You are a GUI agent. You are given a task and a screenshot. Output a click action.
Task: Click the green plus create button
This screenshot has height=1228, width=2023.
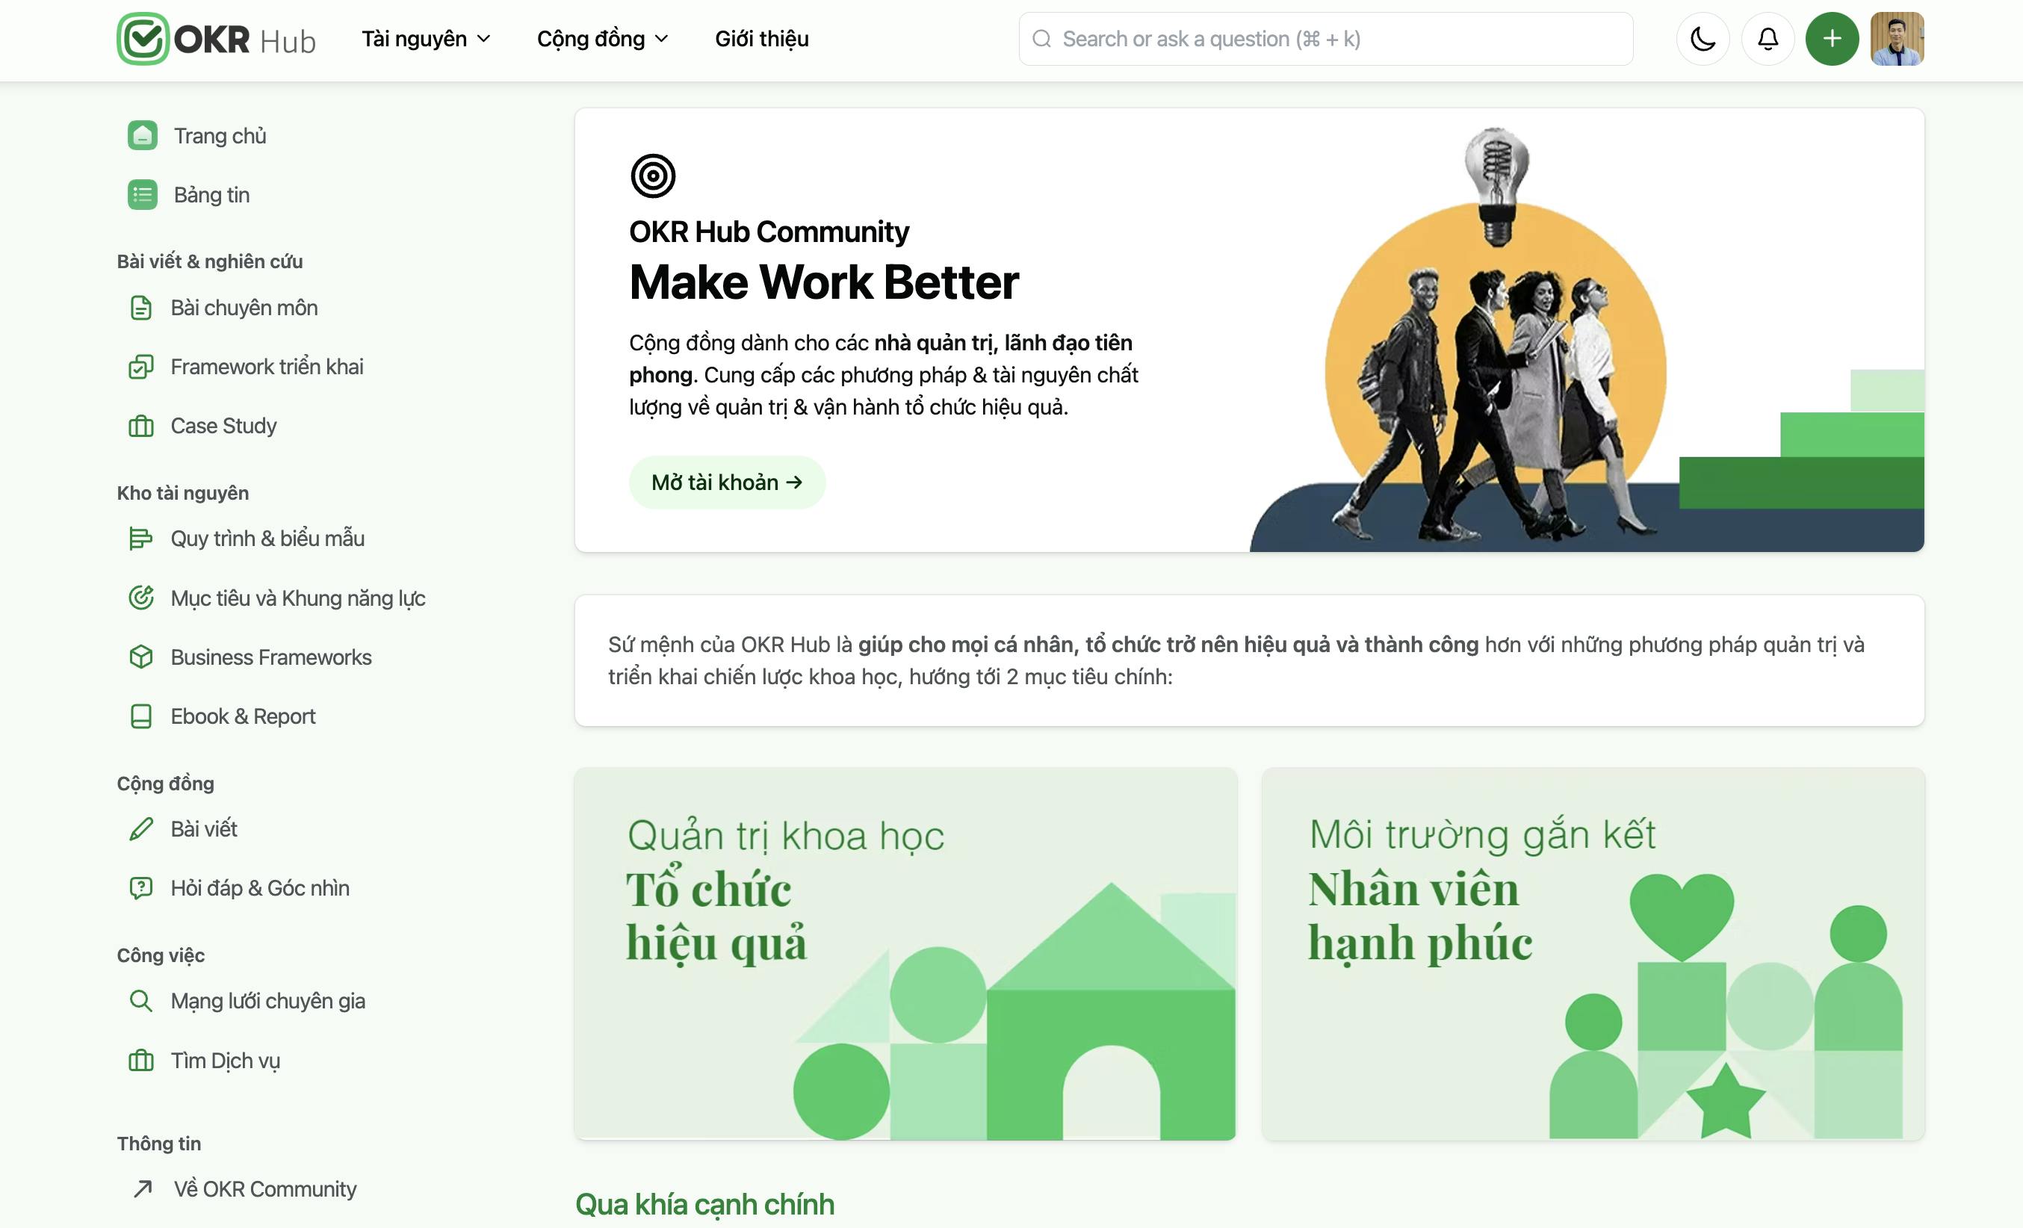point(1832,39)
